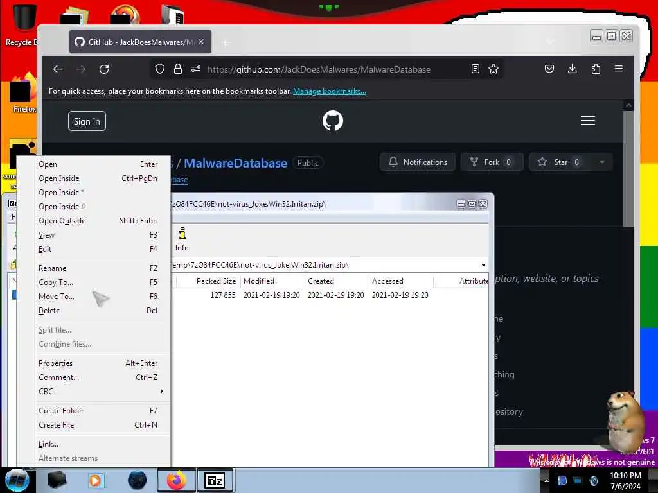Viewport: 658px width, 493px height.
Task: Open GitHub hamburger navigation menu
Action: click(x=587, y=121)
